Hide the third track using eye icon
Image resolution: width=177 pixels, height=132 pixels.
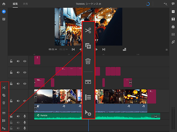point(25,84)
